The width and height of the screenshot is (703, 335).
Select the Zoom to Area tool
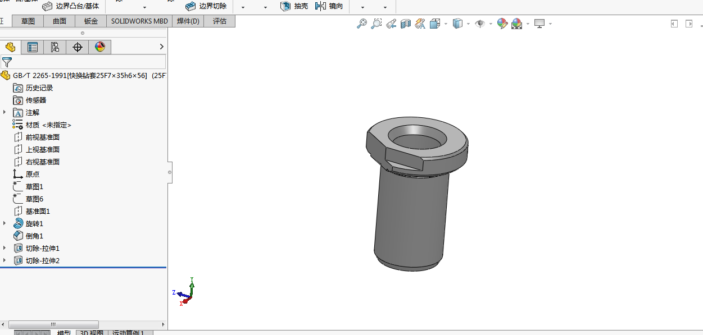click(x=377, y=24)
